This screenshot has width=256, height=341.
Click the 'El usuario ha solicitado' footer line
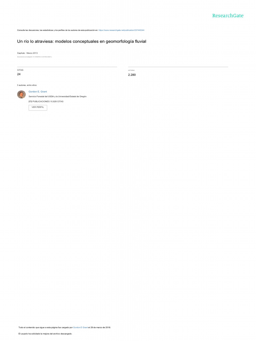(x=45, y=334)
